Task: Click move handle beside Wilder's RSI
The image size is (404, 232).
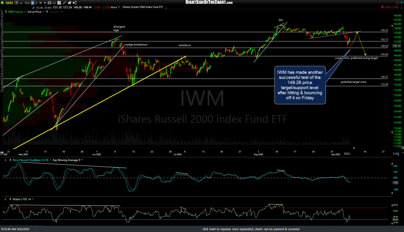Action: 10,199
